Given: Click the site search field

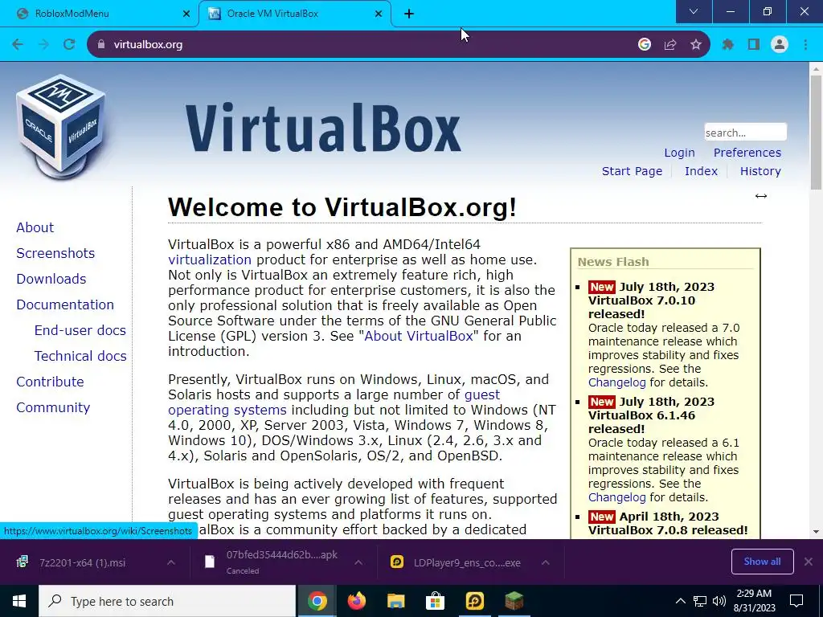Looking at the screenshot, I should click(745, 133).
